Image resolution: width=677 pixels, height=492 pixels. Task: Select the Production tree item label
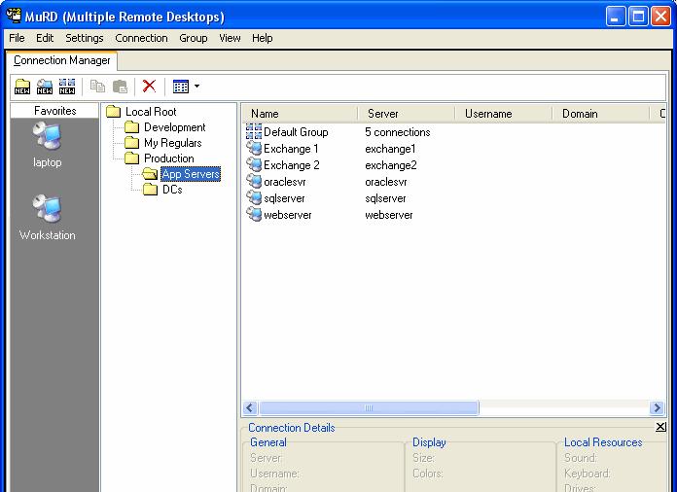pos(169,158)
